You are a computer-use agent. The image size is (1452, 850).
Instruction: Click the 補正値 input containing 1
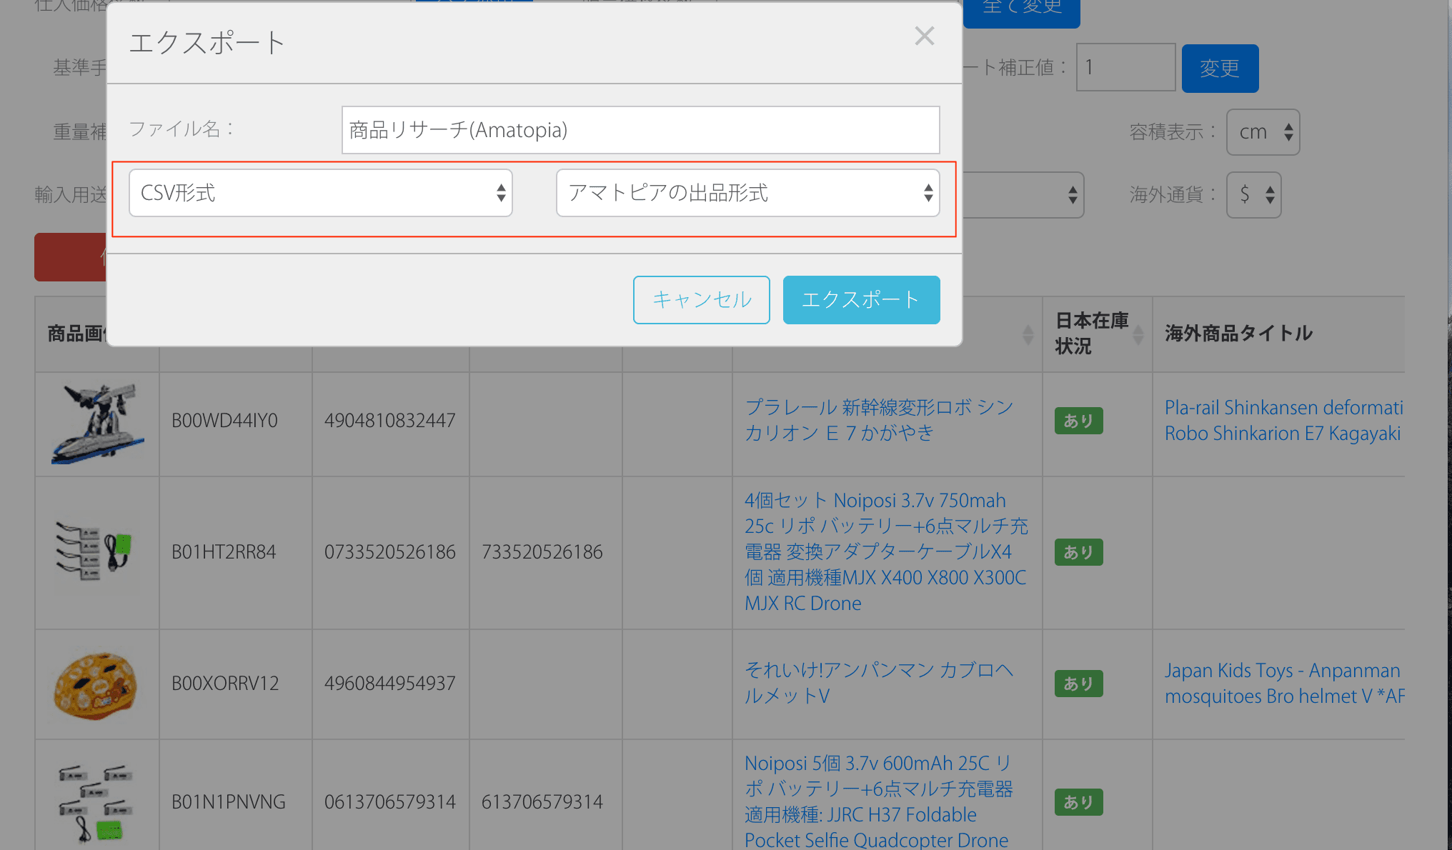[x=1125, y=68]
